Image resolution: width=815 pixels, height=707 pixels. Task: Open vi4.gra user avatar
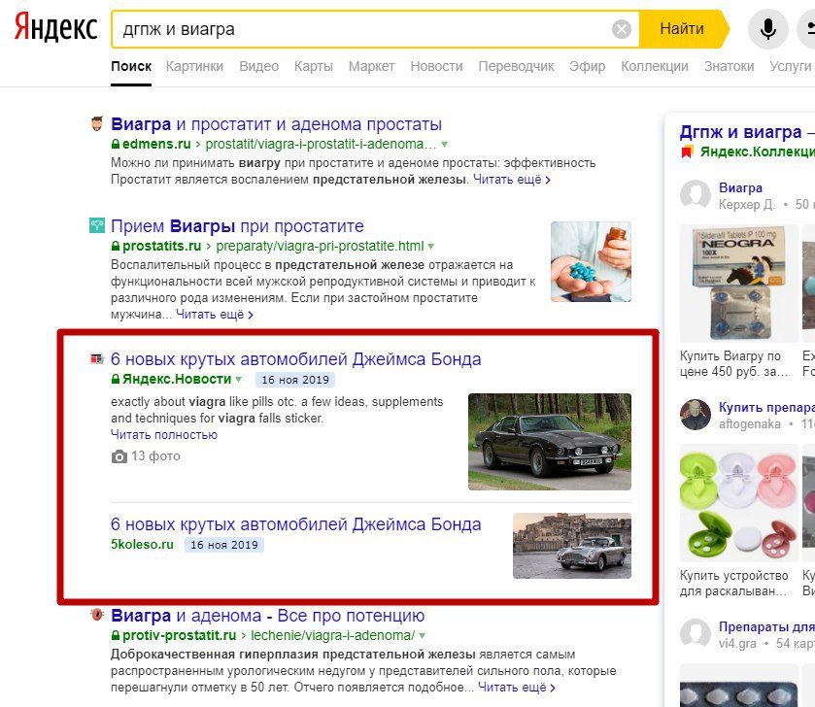(x=695, y=634)
